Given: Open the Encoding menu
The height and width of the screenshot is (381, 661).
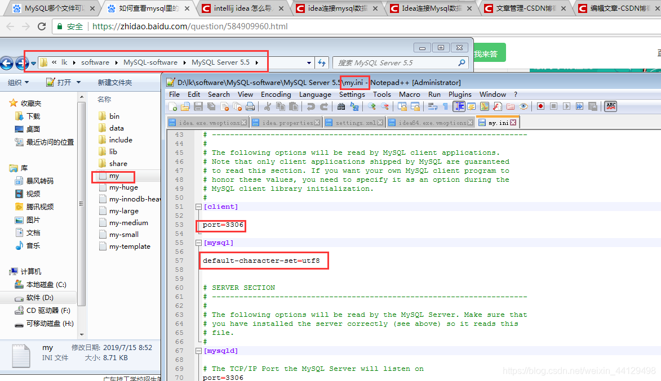Looking at the screenshot, I should 276,95.
